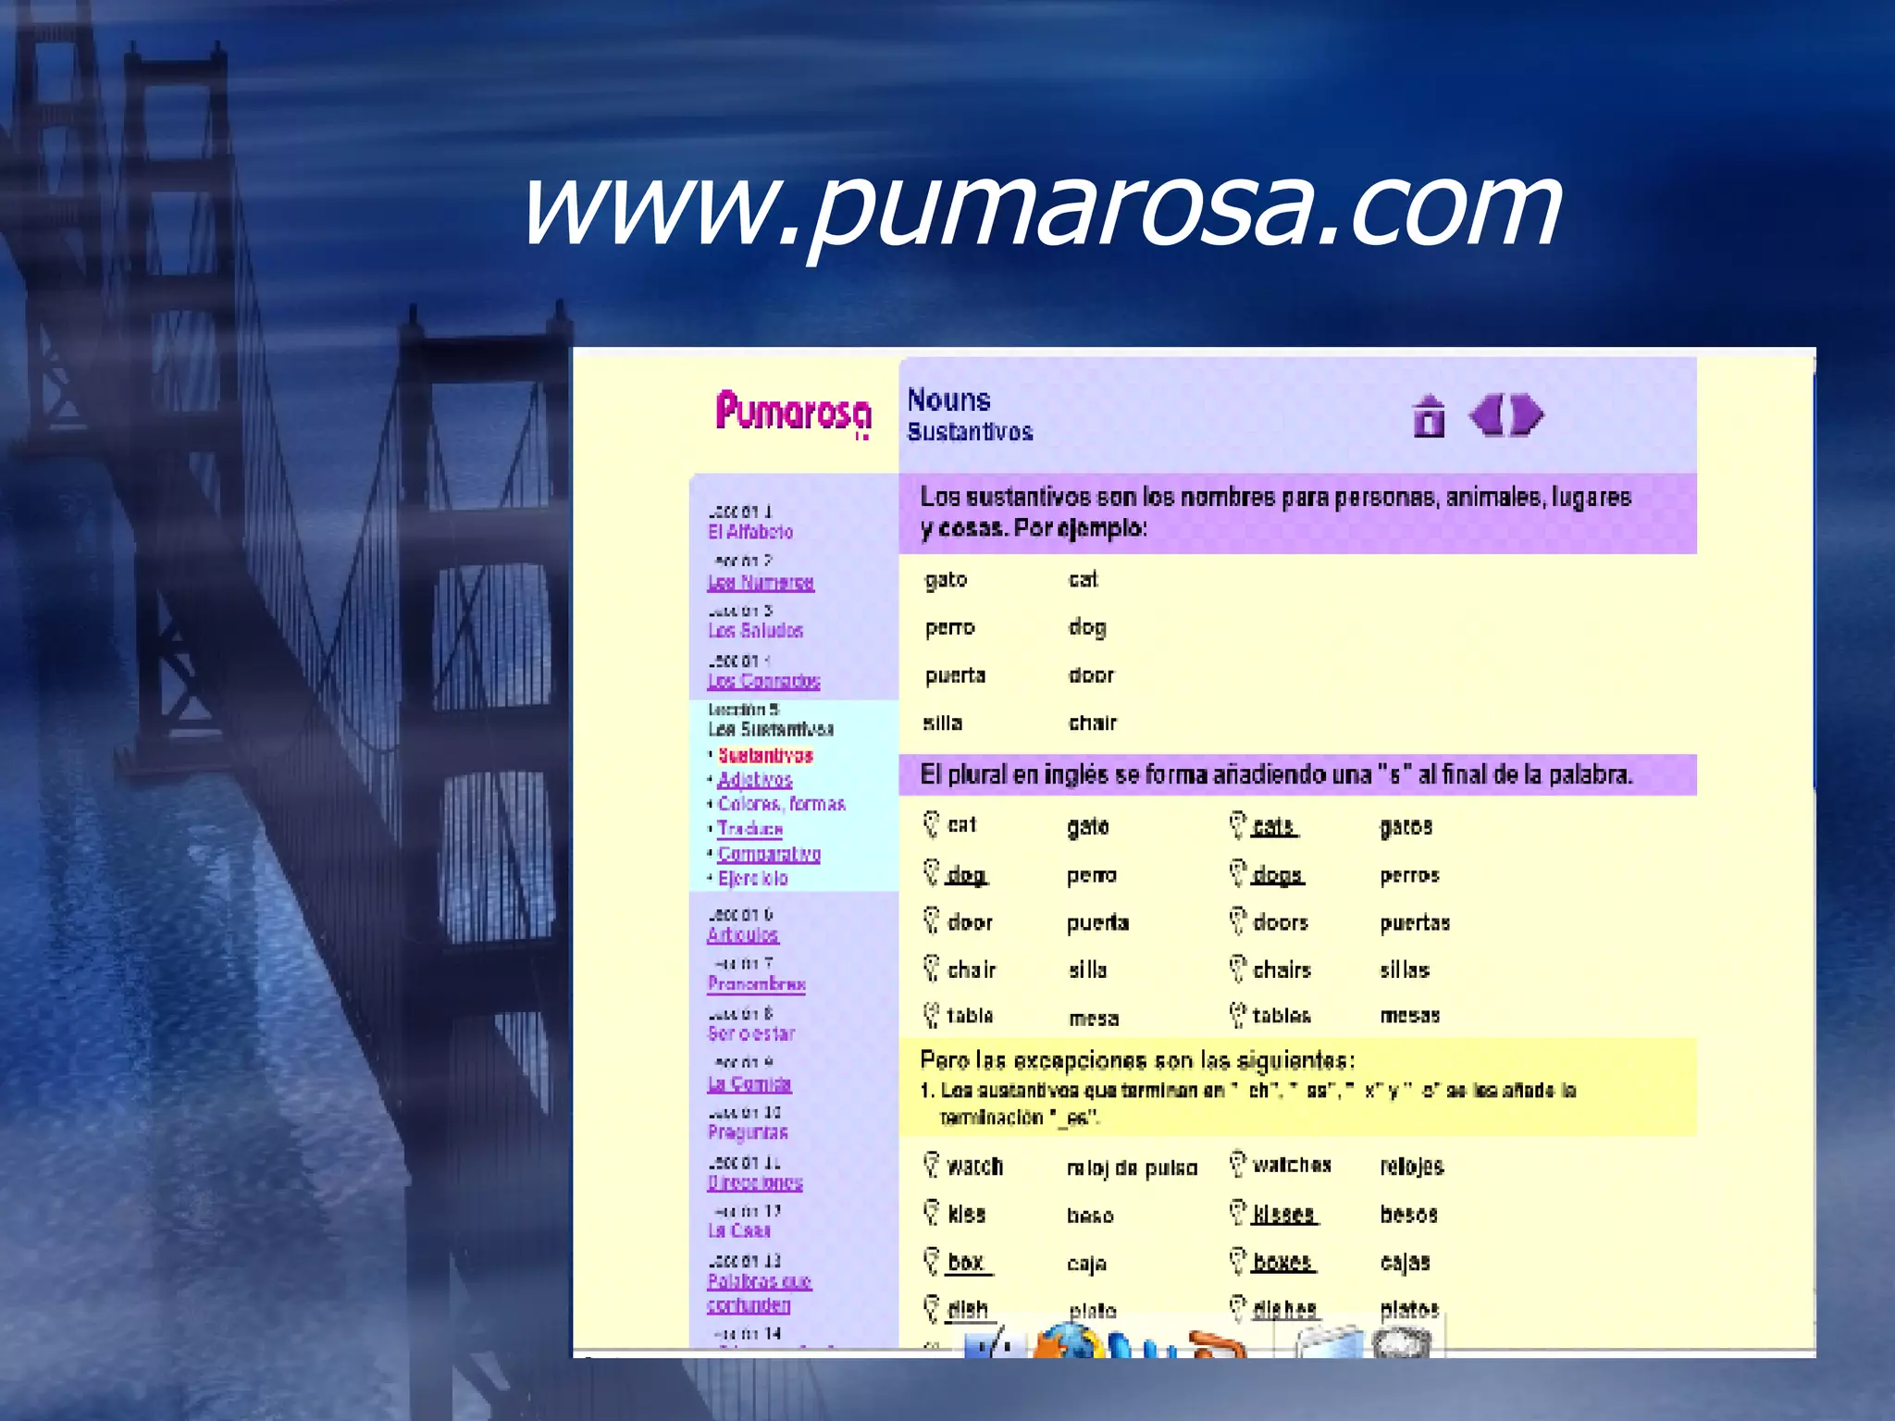Open lesson 'La Casa' in sidebar
1895x1421 pixels.
click(x=738, y=1230)
